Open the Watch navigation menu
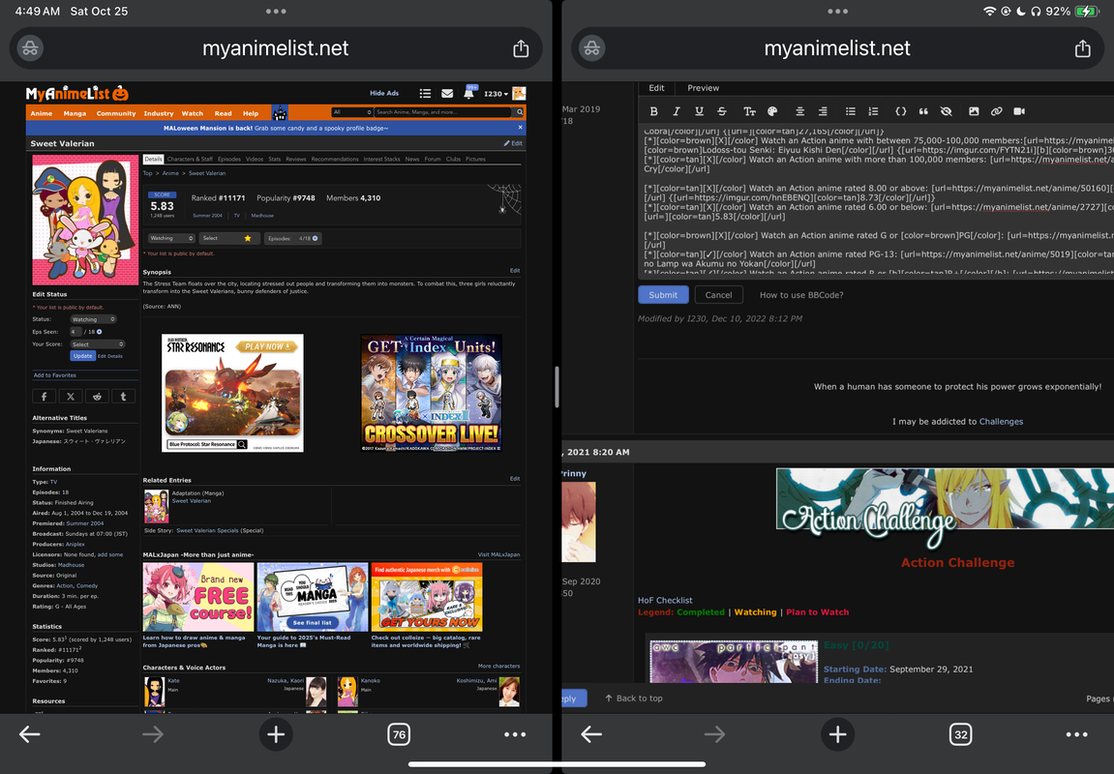1114x774 pixels. coord(192,113)
